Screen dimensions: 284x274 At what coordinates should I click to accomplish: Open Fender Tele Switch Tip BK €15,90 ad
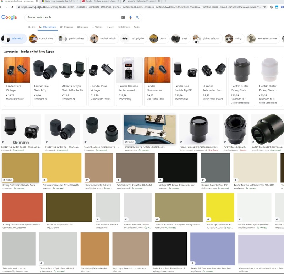tap(185, 81)
